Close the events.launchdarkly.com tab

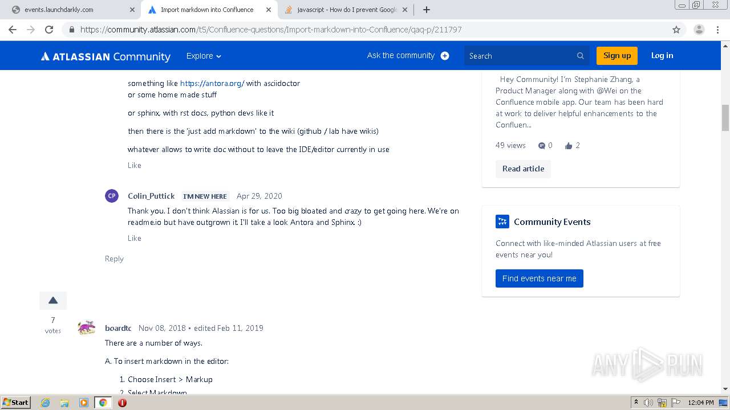click(x=132, y=10)
